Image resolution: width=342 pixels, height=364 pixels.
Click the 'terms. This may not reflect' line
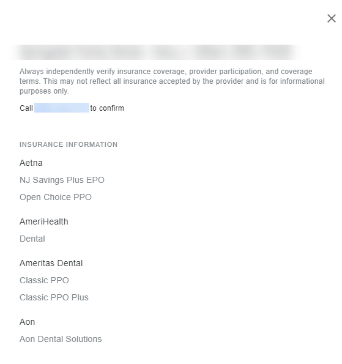pyautogui.click(x=172, y=81)
